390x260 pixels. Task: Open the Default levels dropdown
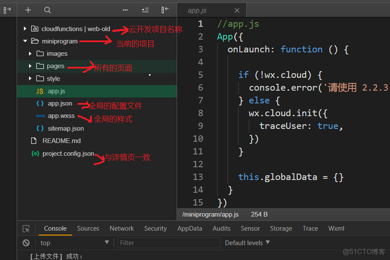coord(247,243)
